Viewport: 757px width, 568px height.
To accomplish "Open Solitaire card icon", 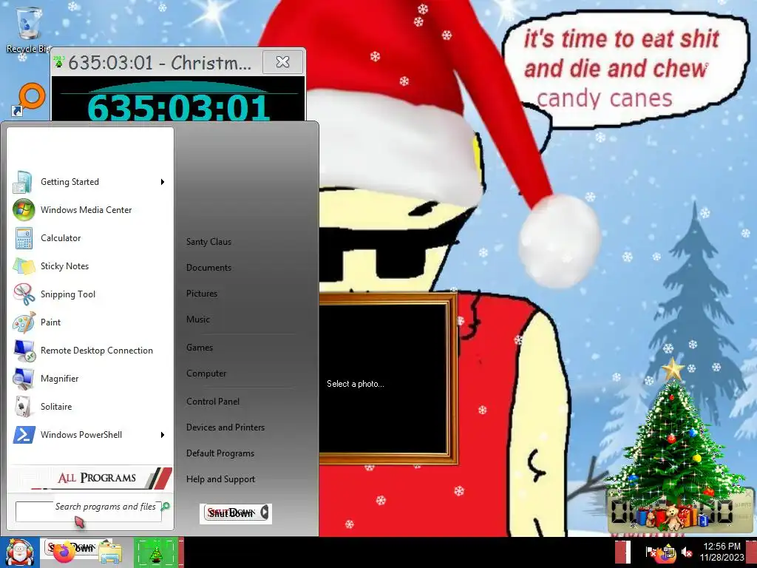I will click(x=24, y=406).
